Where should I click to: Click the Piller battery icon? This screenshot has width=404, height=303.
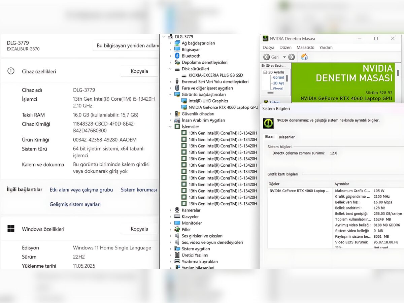click(x=177, y=229)
